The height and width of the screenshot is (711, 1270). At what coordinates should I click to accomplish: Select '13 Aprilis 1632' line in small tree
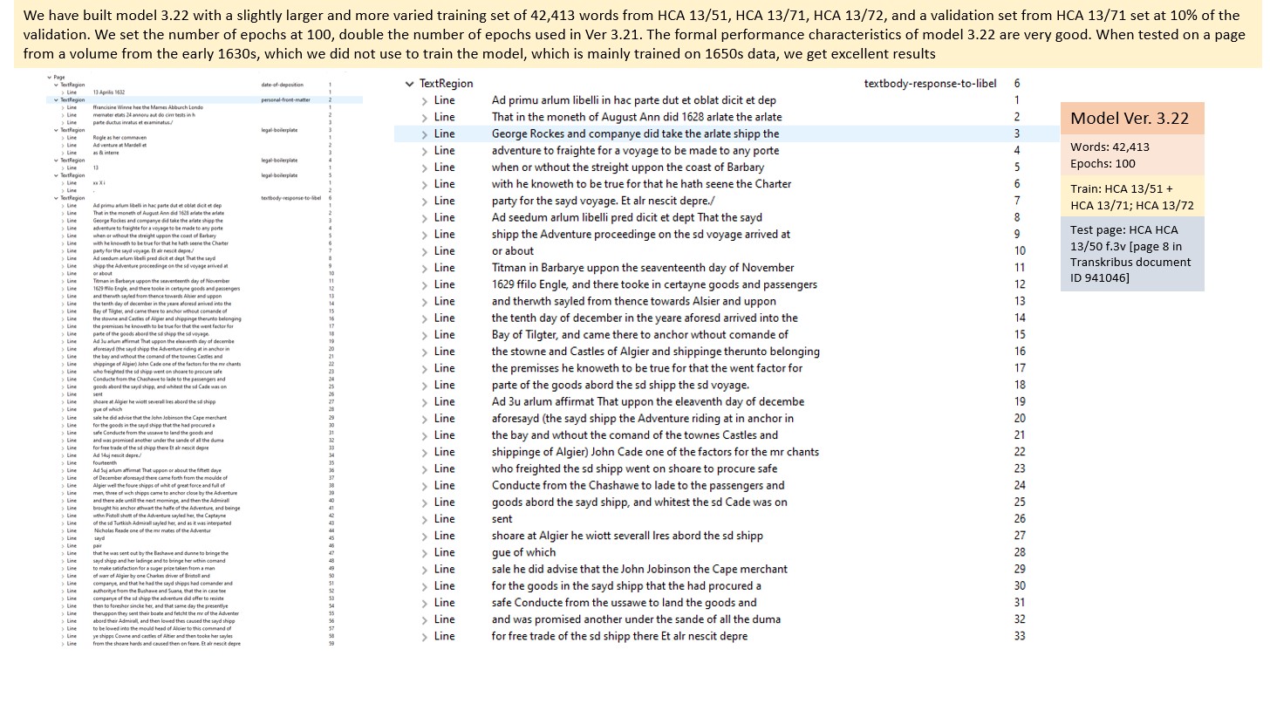[x=108, y=92]
